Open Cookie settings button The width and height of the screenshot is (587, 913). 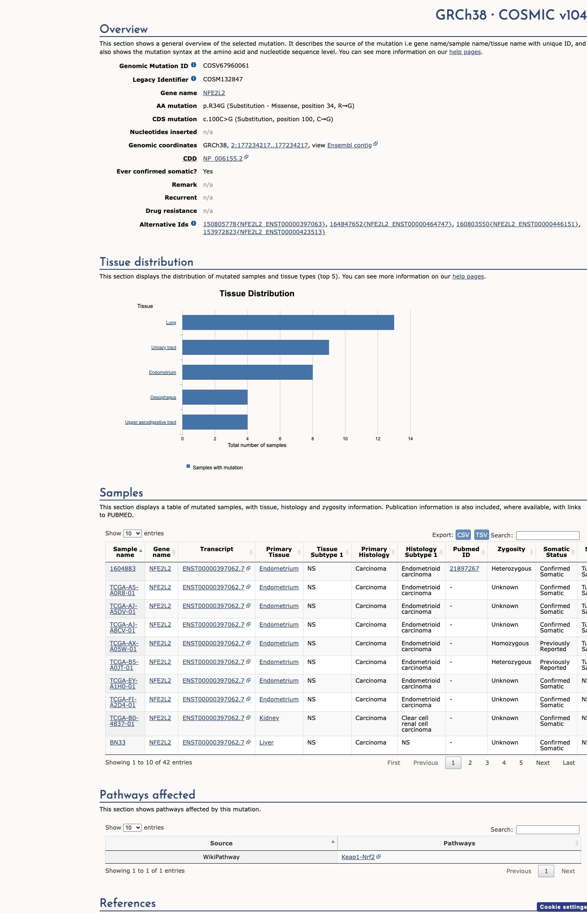click(562, 907)
